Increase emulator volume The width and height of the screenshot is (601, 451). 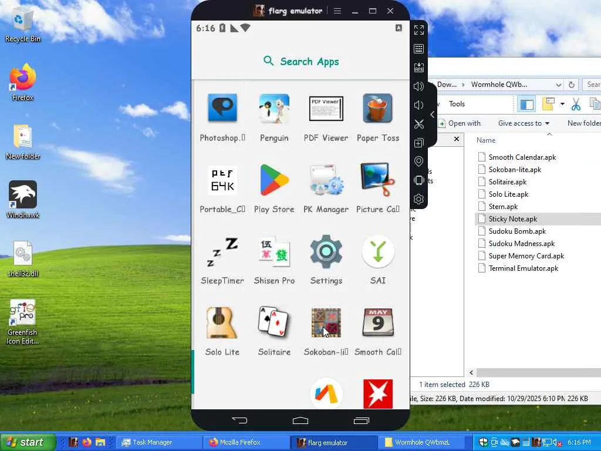(x=419, y=86)
